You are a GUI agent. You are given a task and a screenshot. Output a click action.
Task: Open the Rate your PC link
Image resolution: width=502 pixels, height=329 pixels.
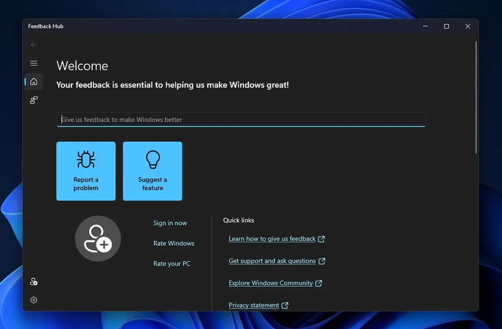[172, 264]
